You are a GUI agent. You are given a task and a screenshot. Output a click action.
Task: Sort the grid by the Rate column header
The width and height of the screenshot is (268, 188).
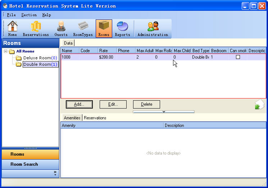pyautogui.click(x=107, y=51)
